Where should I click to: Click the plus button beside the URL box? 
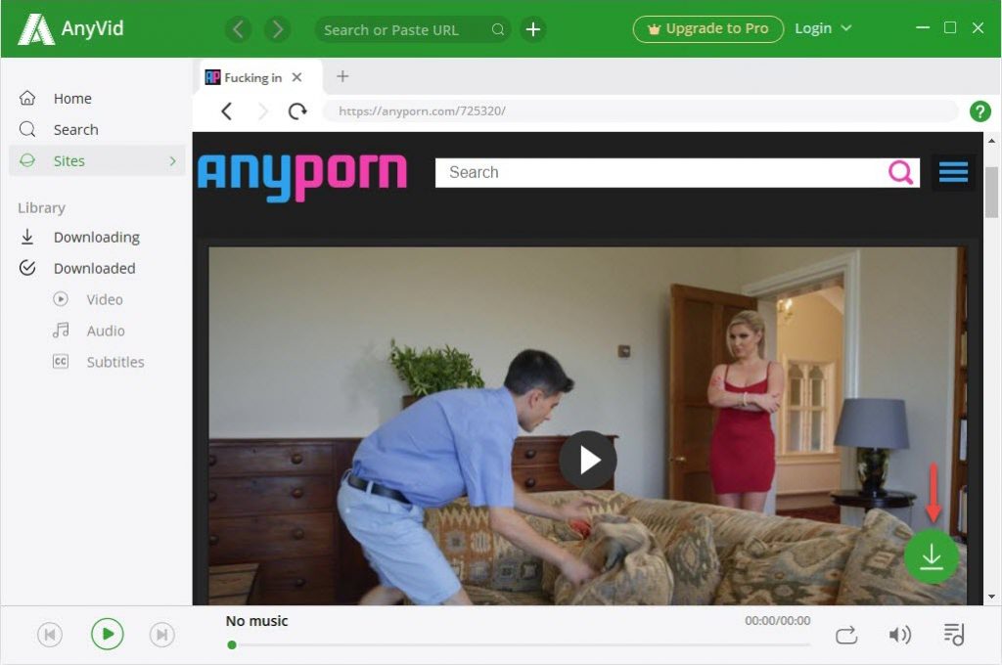click(533, 29)
